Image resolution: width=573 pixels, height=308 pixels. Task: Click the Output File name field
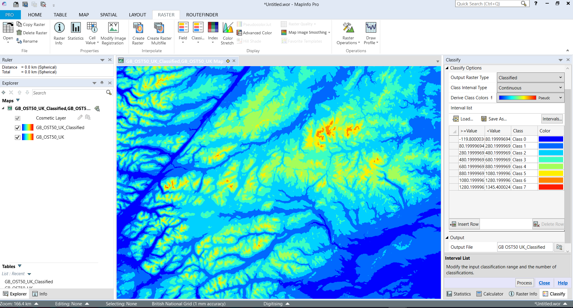click(x=525, y=247)
